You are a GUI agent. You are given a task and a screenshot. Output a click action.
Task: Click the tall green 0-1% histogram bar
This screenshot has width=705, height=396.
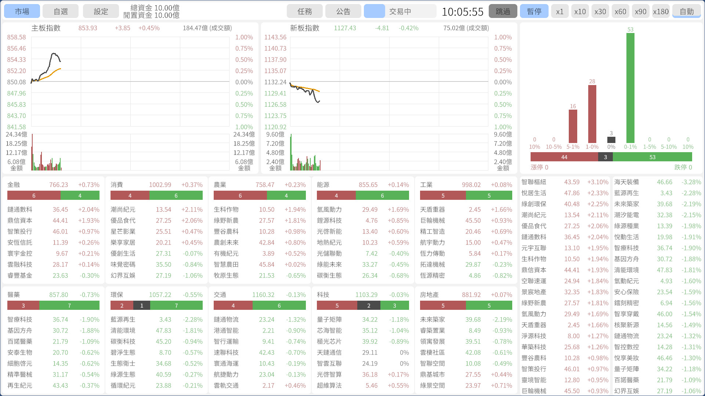coord(630,88)
